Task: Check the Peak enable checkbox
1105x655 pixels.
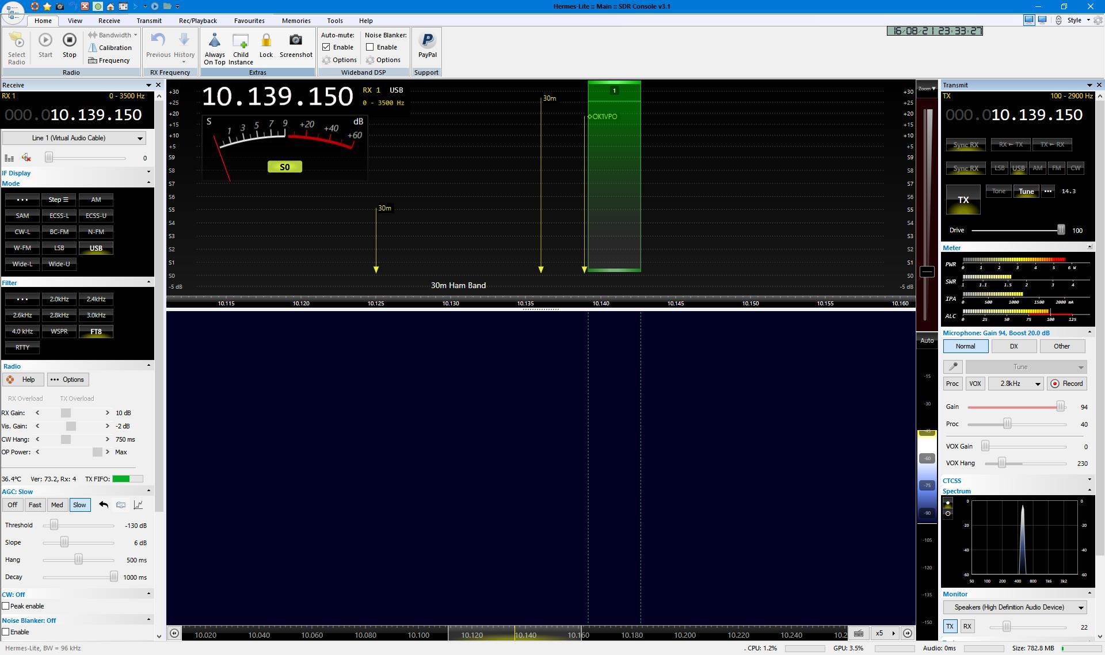Action: pos(6,606)
